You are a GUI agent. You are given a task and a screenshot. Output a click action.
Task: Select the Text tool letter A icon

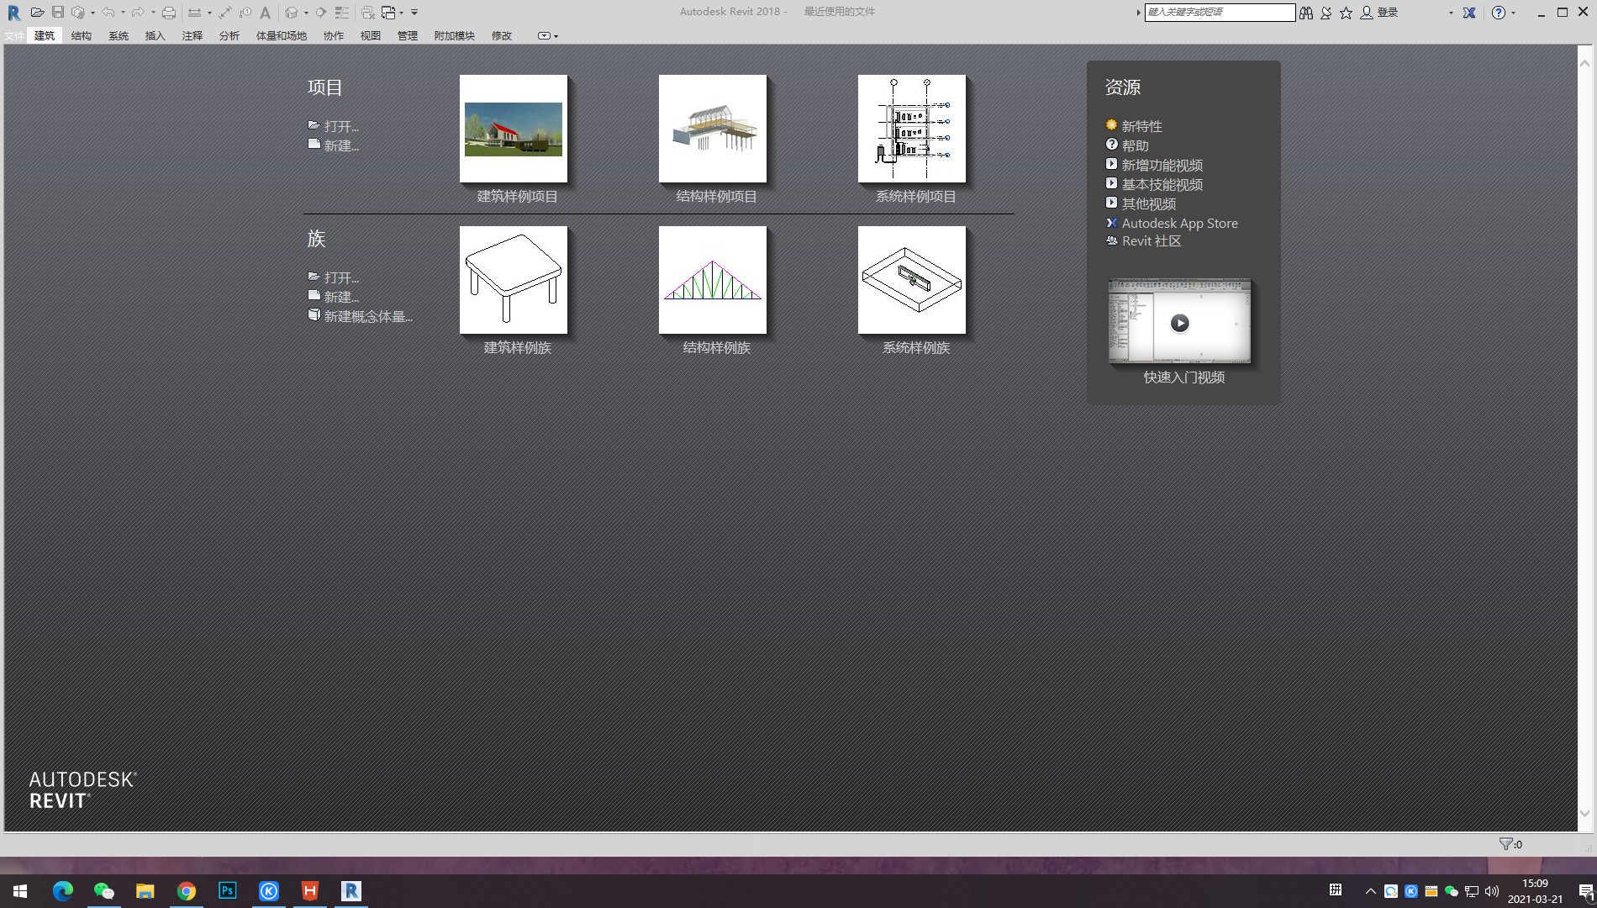(x=265, y=12)
